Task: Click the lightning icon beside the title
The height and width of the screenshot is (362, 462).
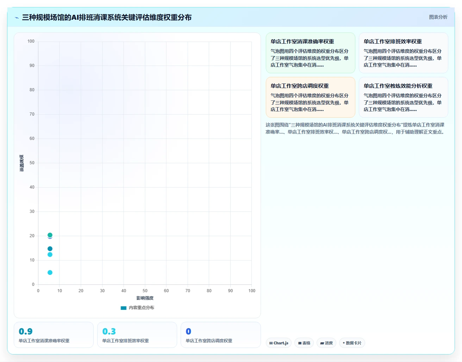Action: (17, 18)
